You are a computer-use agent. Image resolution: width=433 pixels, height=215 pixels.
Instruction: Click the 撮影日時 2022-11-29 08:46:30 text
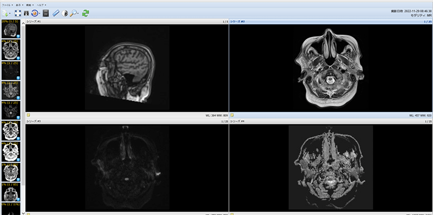pyautogui.click(x=411, y=11)
